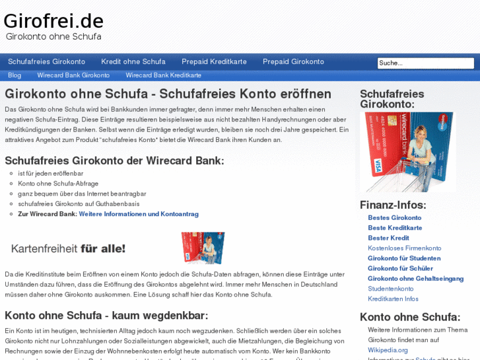Open Kreditkarten Infos link

pyautogui.click(x=393, y=299)
